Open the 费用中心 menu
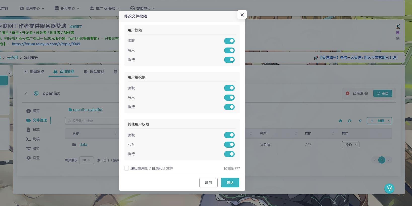Screen dimensions: 412x206 tap(32, 8)
